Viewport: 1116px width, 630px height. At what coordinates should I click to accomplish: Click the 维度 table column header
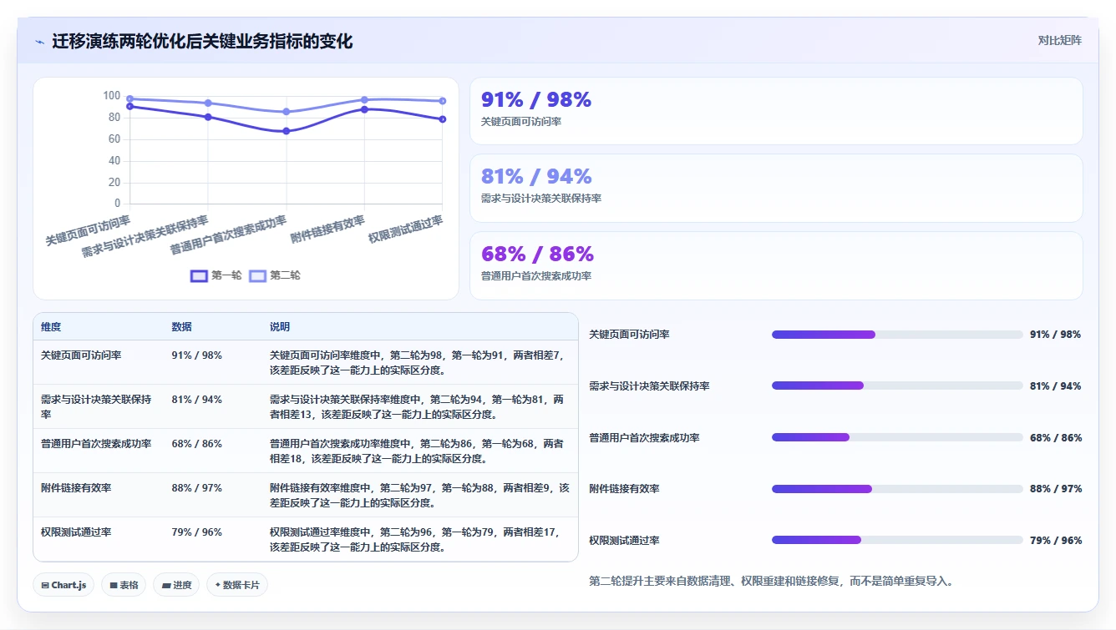[x=51, y=327]
